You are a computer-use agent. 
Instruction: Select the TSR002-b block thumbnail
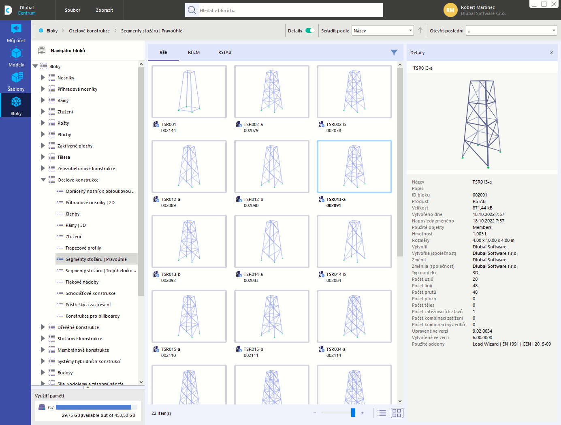click(x=354, y=92)
